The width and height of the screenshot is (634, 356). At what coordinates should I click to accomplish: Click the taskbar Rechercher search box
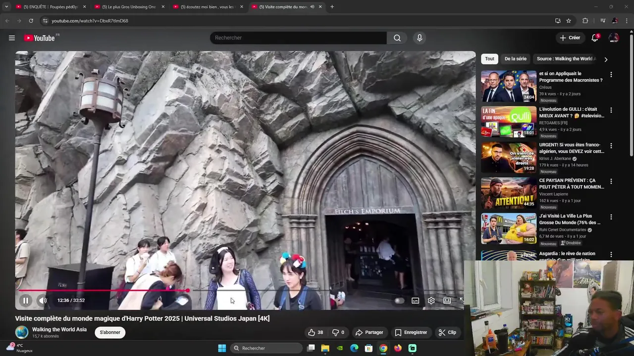pos(267,348)
